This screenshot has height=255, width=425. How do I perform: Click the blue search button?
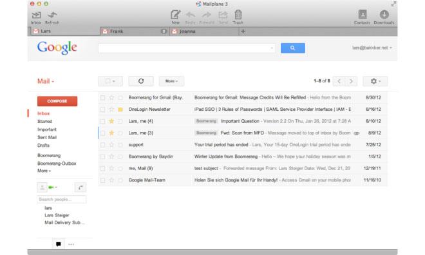click(293, 48)
